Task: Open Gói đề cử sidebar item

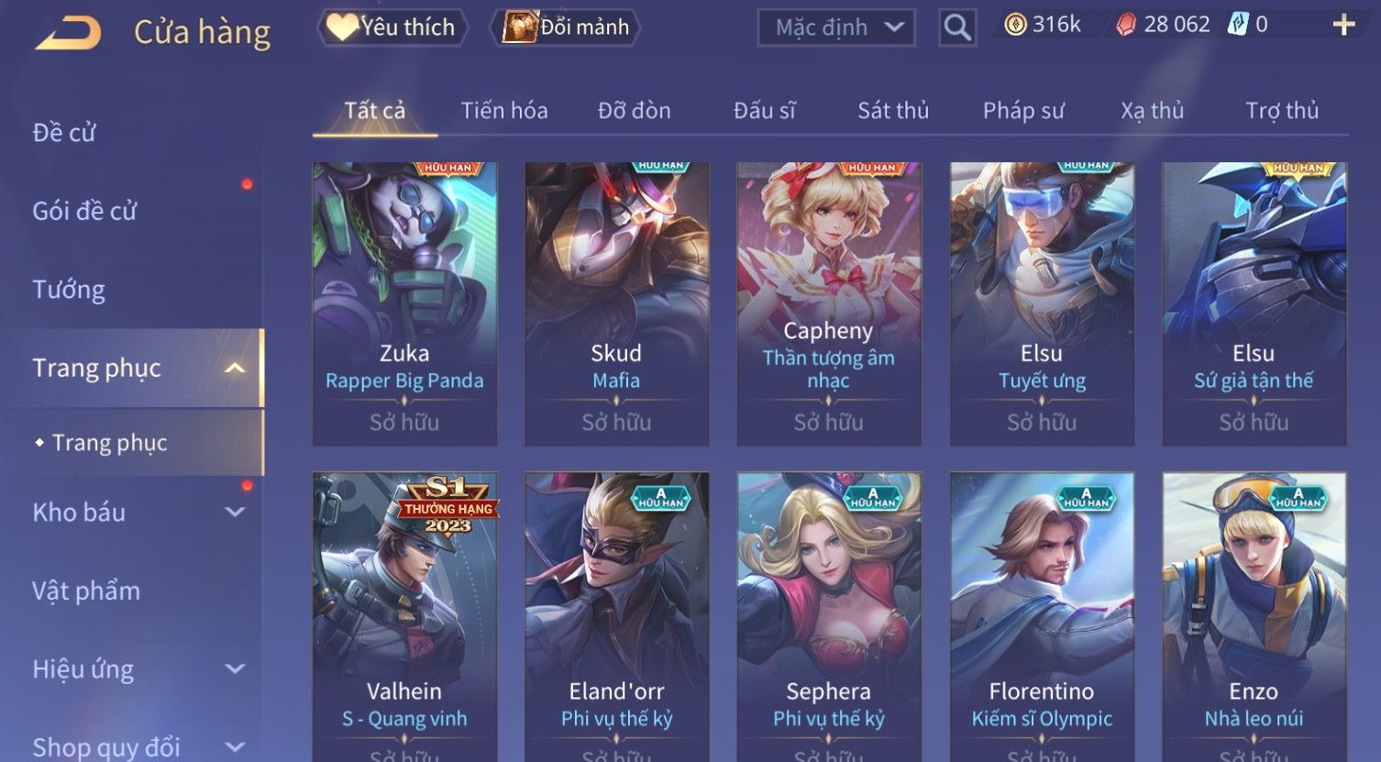Action: (84, 211)
